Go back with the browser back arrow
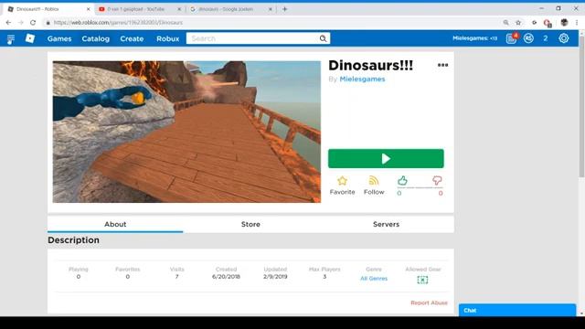Image resolution: width=585 pixels, height=329 pixels. (8, 23)
